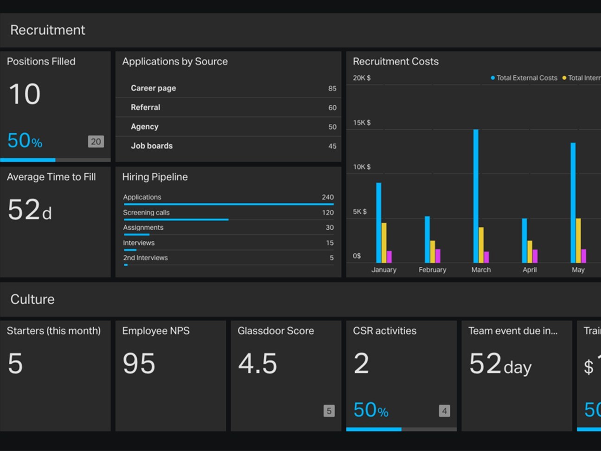Screen dimensions: 601x451
Task: Click the Applications pipeline bar
Action: tap(229, 204)
